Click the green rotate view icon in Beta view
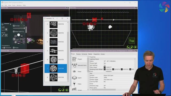 coord(128,47)
